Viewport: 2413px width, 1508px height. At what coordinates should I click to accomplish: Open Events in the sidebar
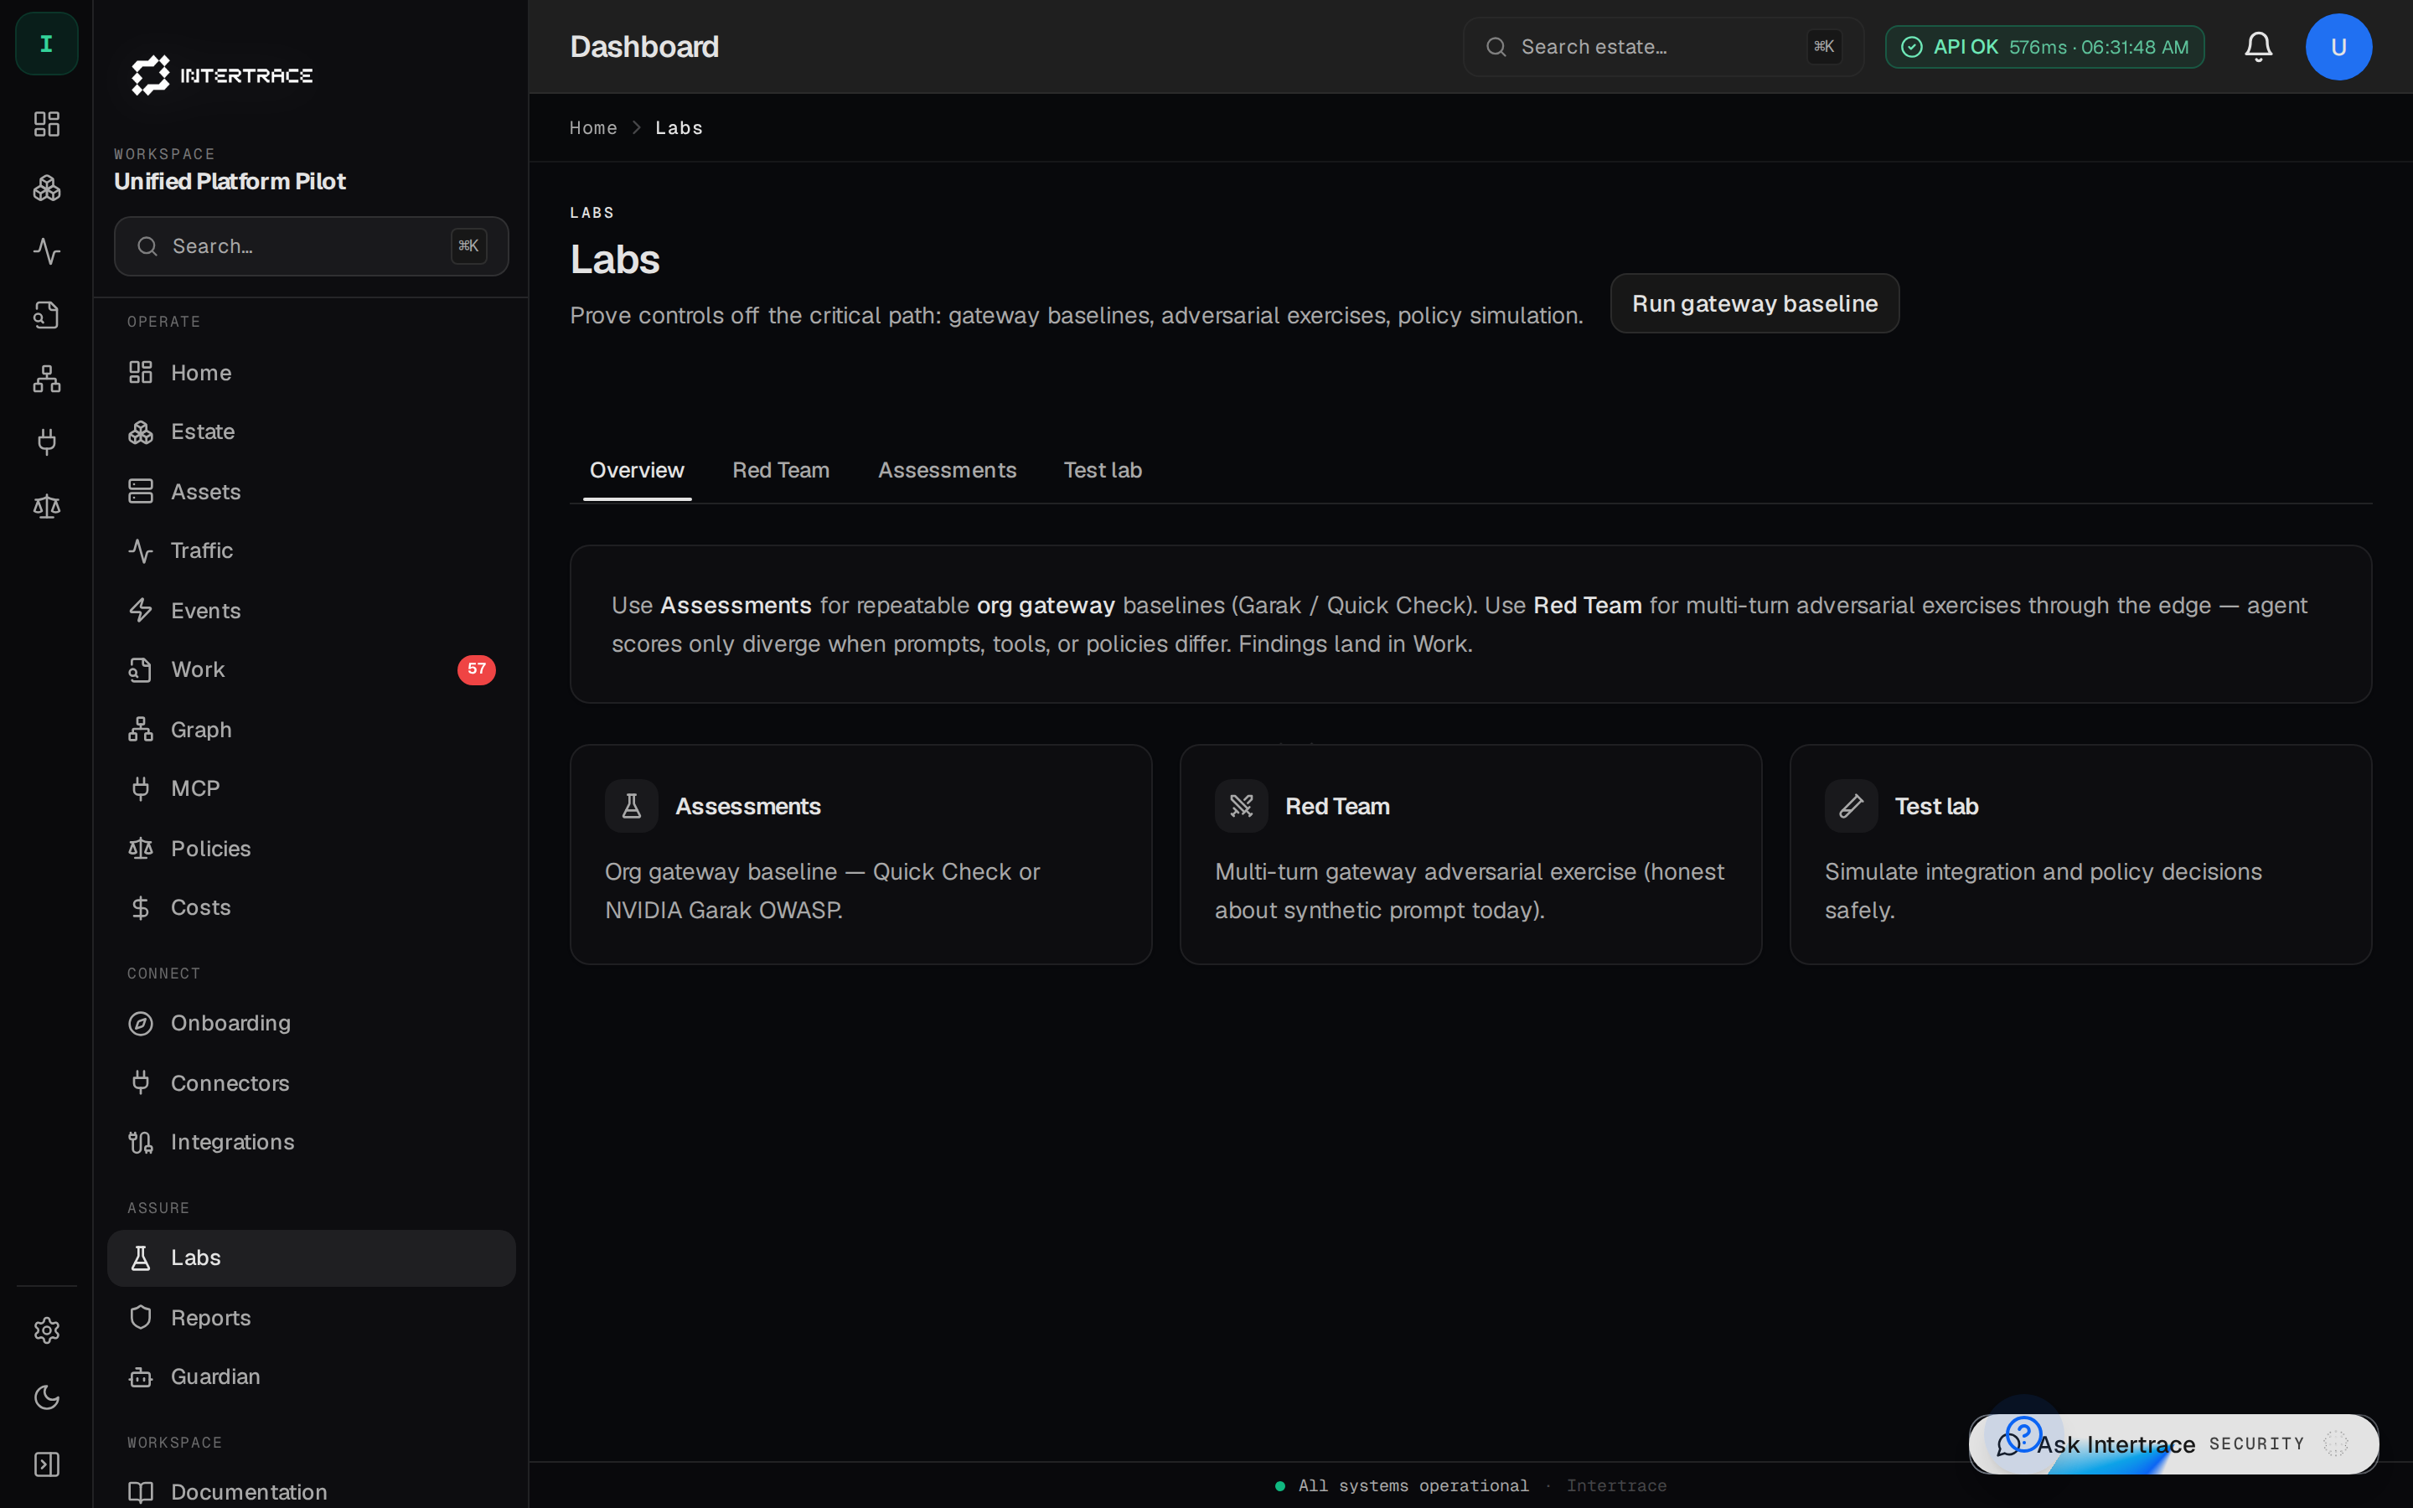(x=311, y=611)
